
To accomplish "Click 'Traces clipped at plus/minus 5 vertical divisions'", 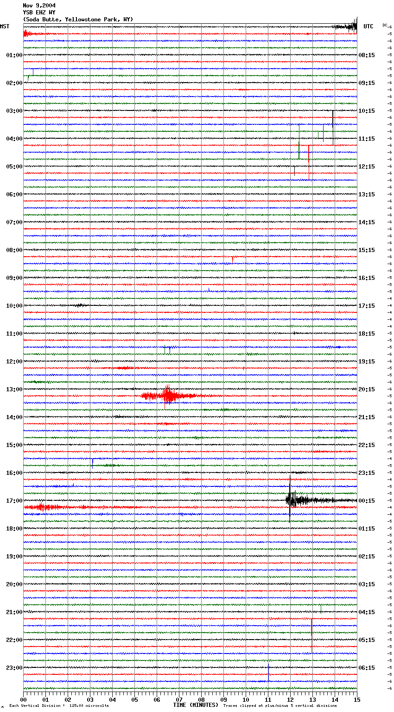I will point(280,706).
